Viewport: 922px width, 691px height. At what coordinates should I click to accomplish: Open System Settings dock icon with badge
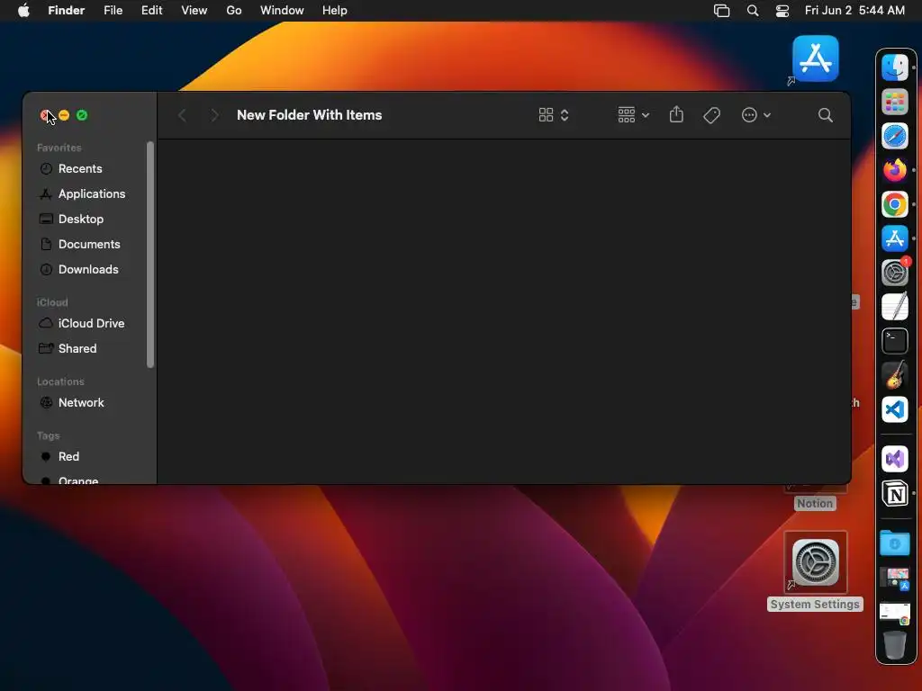click(x=894, y=273)
